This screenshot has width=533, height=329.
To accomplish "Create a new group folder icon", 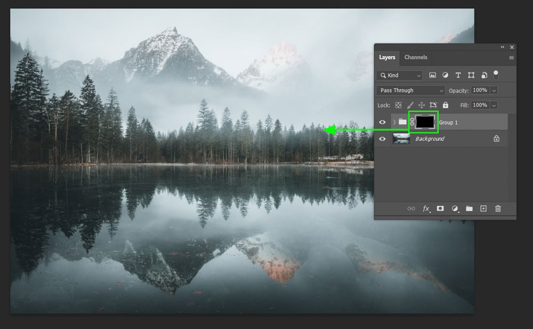I will (x=469, y=208).
